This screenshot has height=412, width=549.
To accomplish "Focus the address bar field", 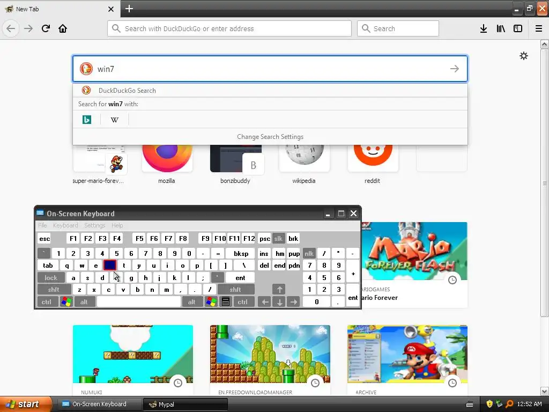I will (x=229, y=28).
